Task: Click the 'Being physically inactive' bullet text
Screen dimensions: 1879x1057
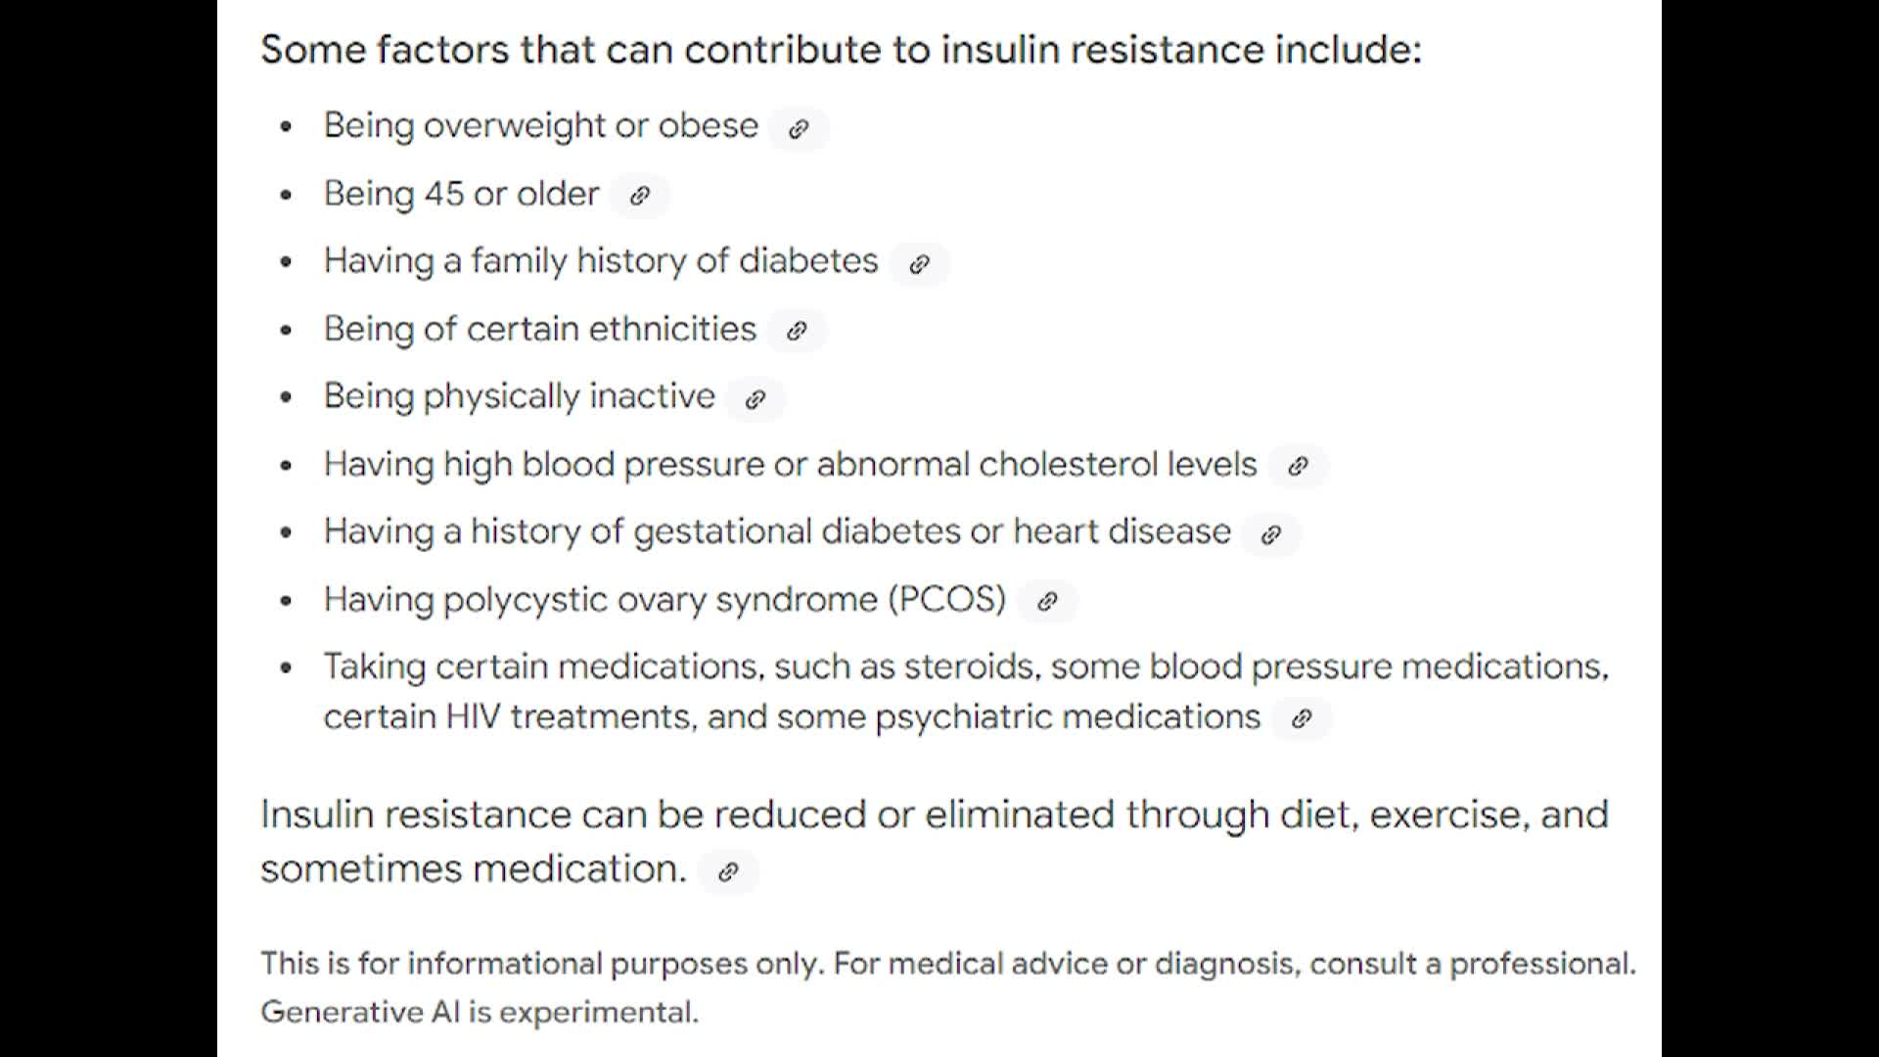Action: (x=520, y=396)
